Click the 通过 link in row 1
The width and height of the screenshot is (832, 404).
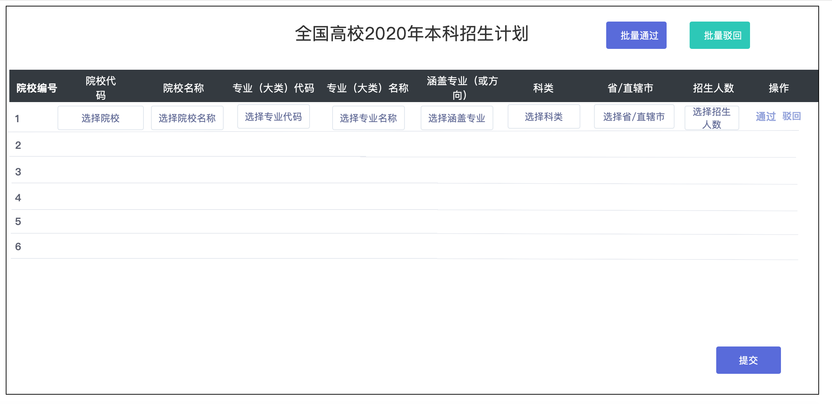pyautogui.click(x=765, y=116)
